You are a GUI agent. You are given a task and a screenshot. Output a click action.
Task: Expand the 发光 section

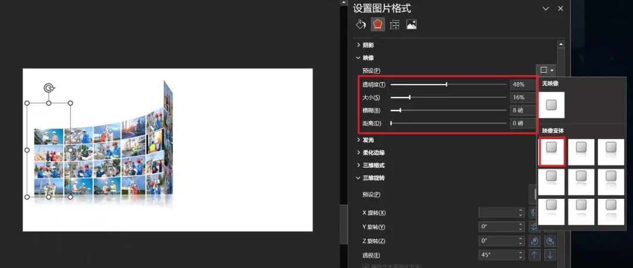365,140
